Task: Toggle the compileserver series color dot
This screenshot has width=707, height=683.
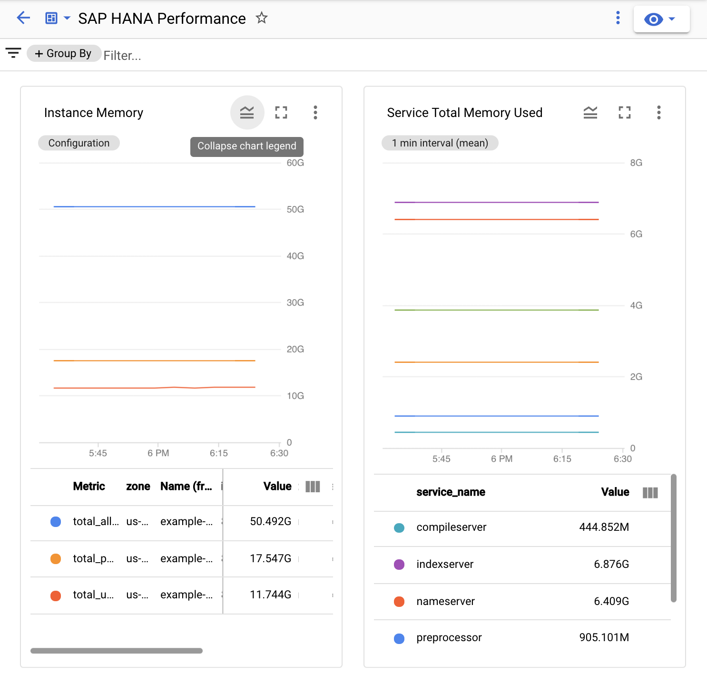Action: click(399, 527)
